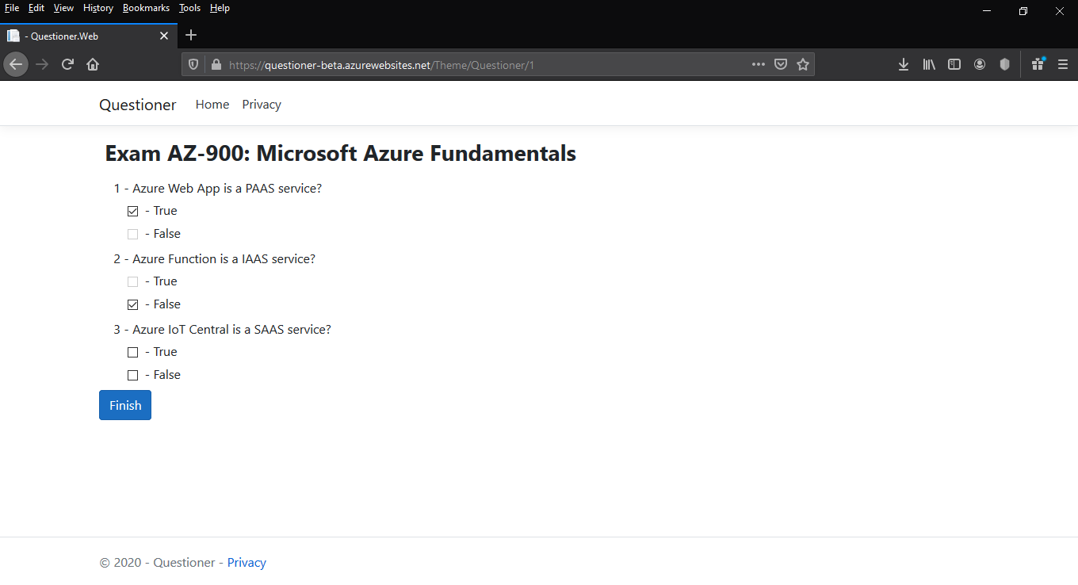Click the shield extension toolbar icon
Viewport: 1078px width, 585px height.
[x=1005, y=64]
